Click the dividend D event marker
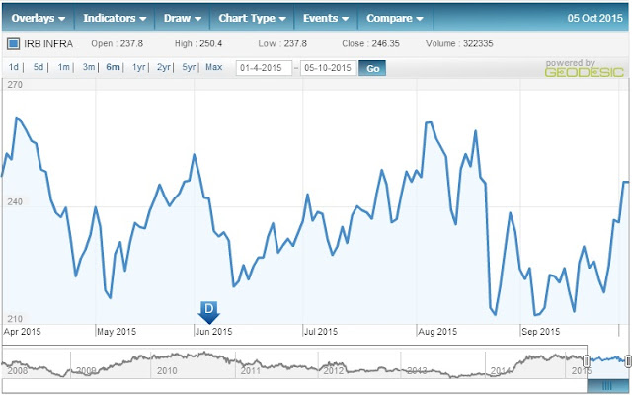The width and height of the screenshot is (632, 395). (208, 312)
